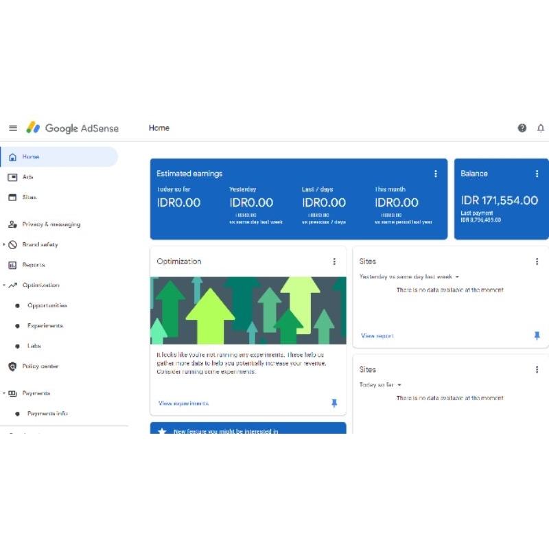Viewport: 549px width, 549px height.
Task: Unpin the Optimization card
Action: 334,404
